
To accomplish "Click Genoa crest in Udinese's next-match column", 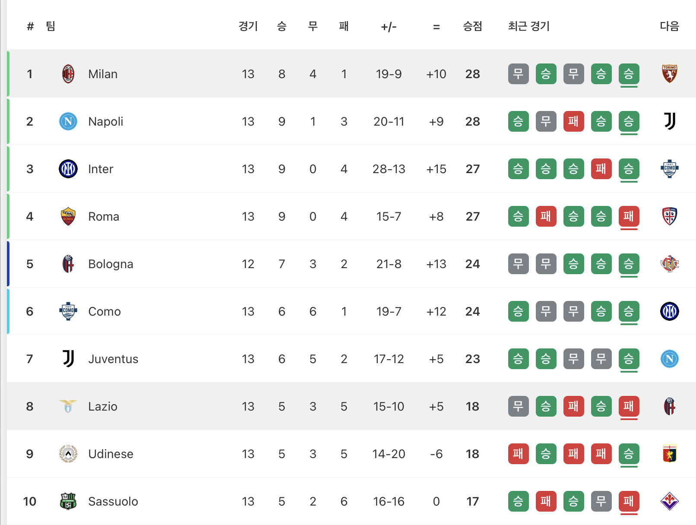I will click(x=669, y=454).
